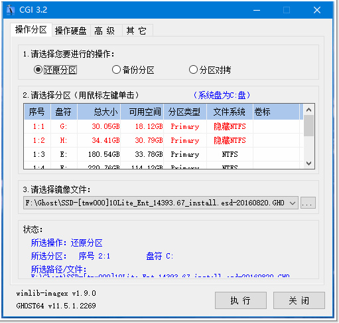
Task: Click the CGI app icon in title bar
Action: tap(11, 10)
